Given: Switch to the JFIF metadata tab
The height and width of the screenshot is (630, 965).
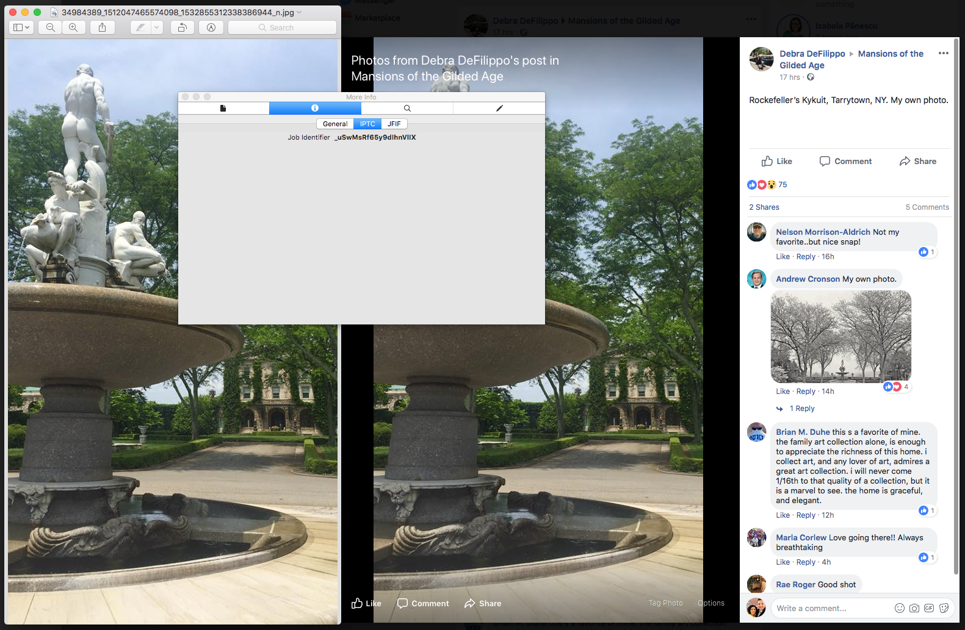Looking at the screenshot, I should (x=394, y=124).
